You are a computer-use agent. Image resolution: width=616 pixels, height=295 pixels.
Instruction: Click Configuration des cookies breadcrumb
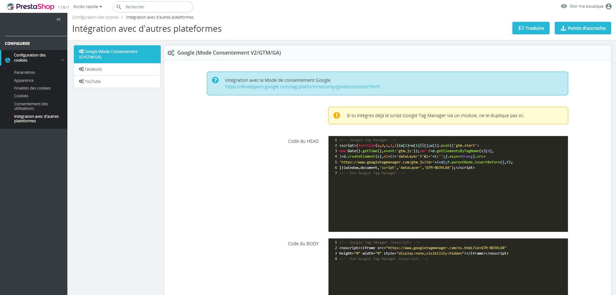[x=95, y=17]
